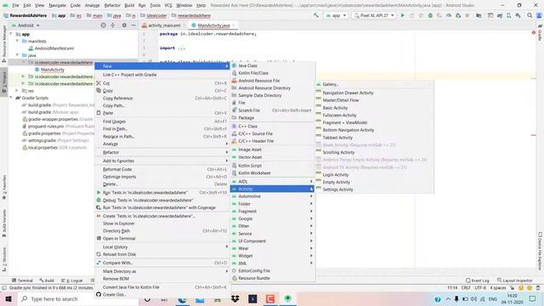Open Gallery activity chooser
Screen dimensions: 544x306
tap(330, 84)
